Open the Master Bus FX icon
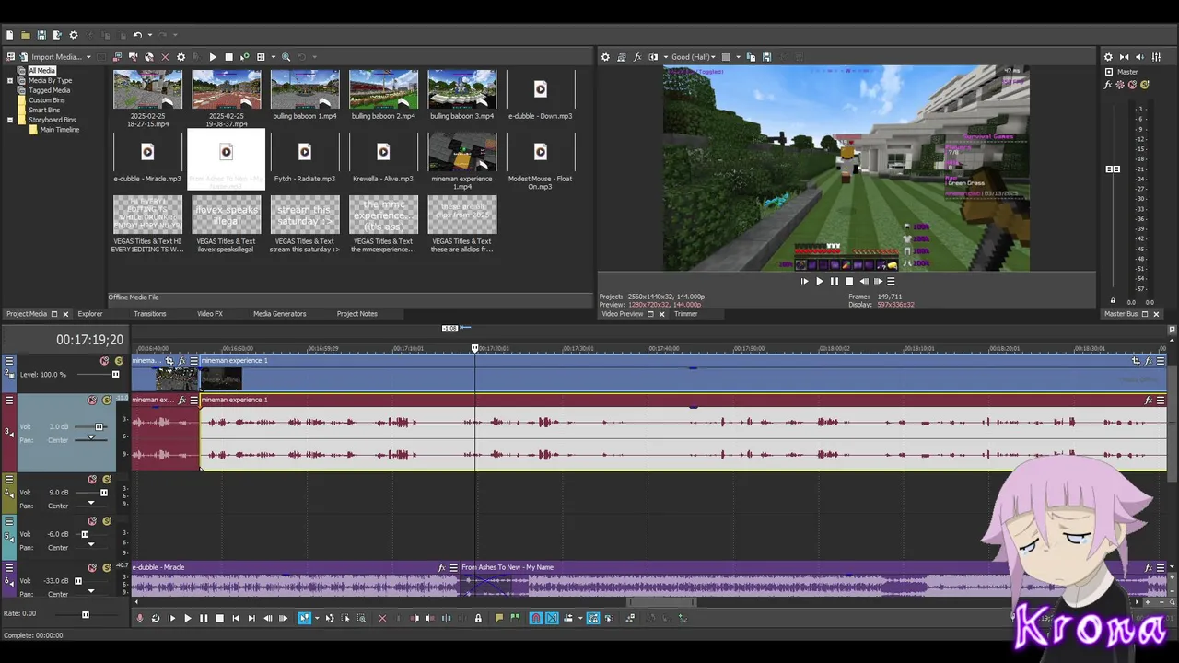The height and width of the screenshot is (663, 1179). (x=1109, y=85)
